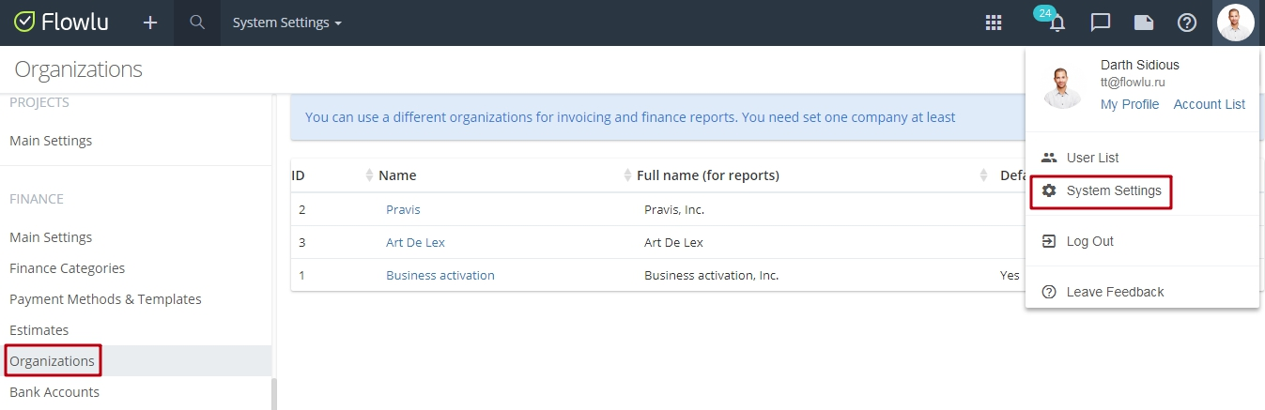This screenshot has width=1265, height=410.
Task: Click the FINANCE section label
Action: (37, 199)
